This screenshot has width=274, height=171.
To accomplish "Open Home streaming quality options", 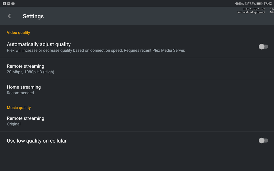I will coord(24,87).
